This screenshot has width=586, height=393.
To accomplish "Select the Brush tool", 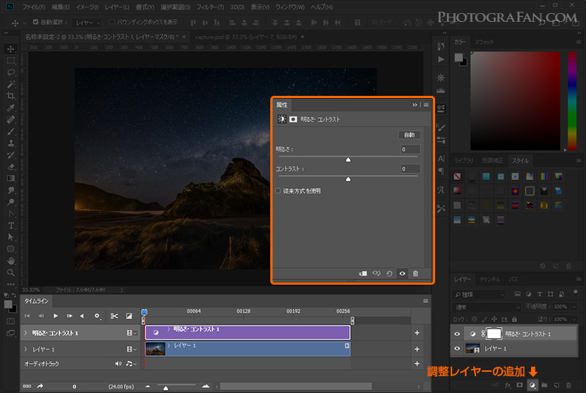I will pos(11,132).
